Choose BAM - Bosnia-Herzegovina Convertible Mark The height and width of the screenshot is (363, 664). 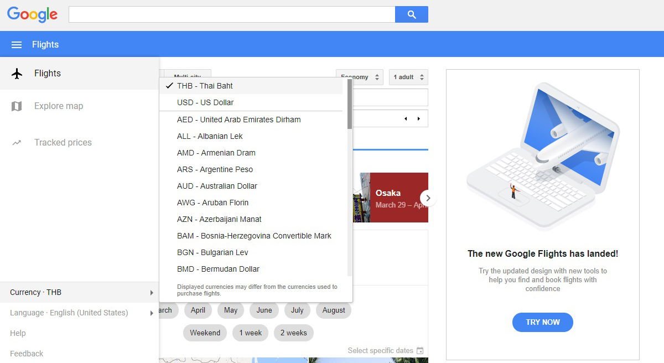[251, 236]
